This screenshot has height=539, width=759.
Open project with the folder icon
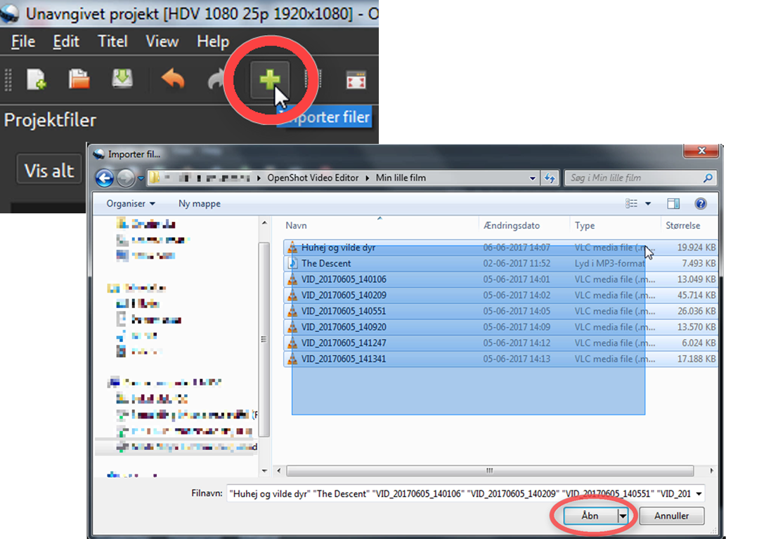[x=79, y=79]
